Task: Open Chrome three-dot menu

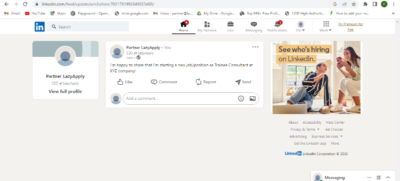Action: [394, 4]
